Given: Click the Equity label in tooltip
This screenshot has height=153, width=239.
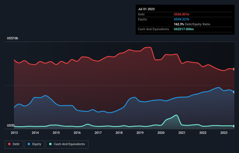Looking at the screenshot, I should 142,19.
